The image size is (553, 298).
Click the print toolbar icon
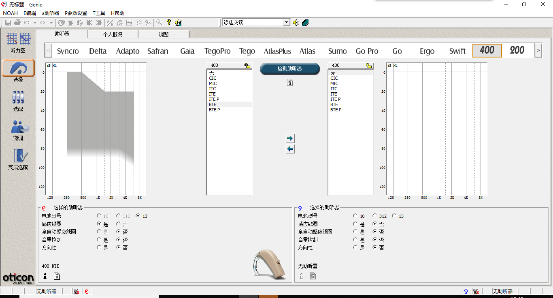coord(17,23)
